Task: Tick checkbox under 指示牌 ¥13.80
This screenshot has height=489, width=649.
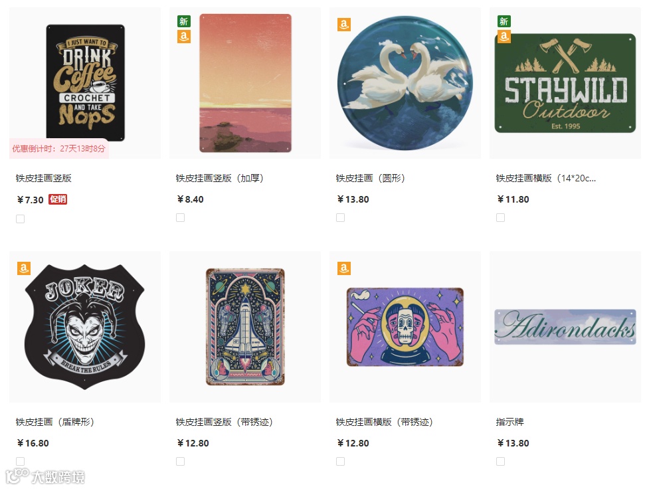Action: click(x=500, y=461)
